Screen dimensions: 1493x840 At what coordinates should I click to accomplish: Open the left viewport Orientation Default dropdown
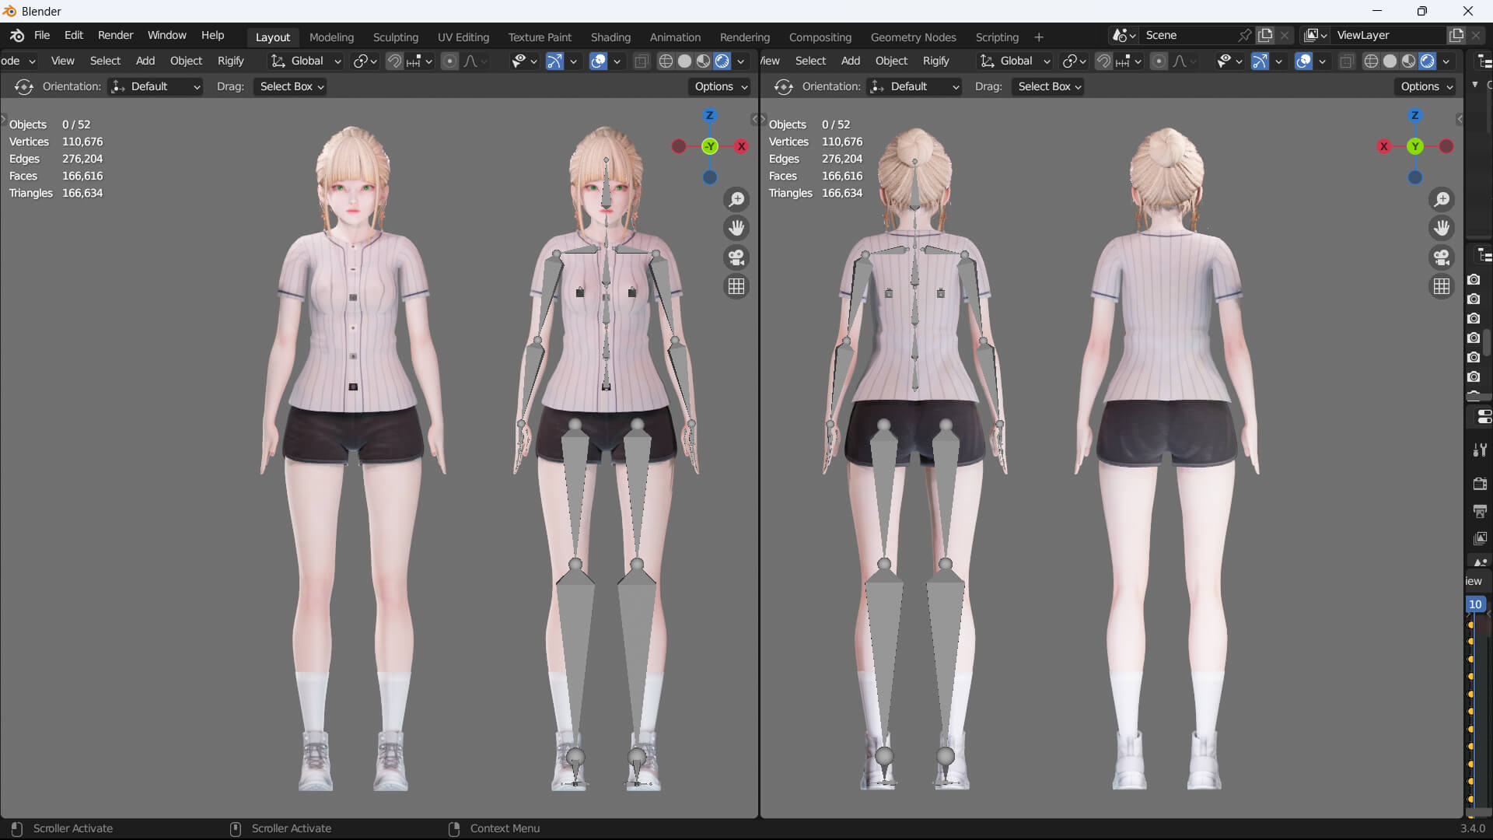156,86
